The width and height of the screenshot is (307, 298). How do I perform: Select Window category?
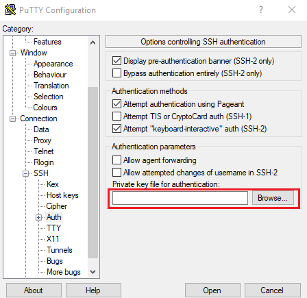(34, 53)
